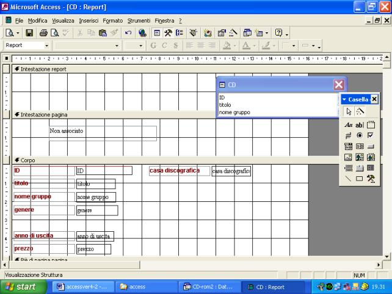The width and height of the screenshot is (392, 294).
Task: Open the View button dropdown arrow
Action: coord(18,33)
